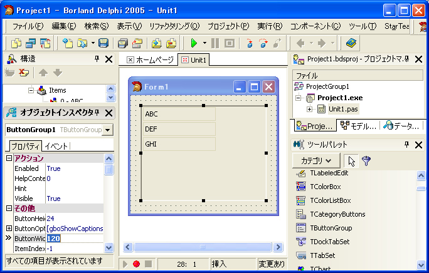
Task: Click the selection pointer icon in Tool Palette
Action: tap(351, 161)
